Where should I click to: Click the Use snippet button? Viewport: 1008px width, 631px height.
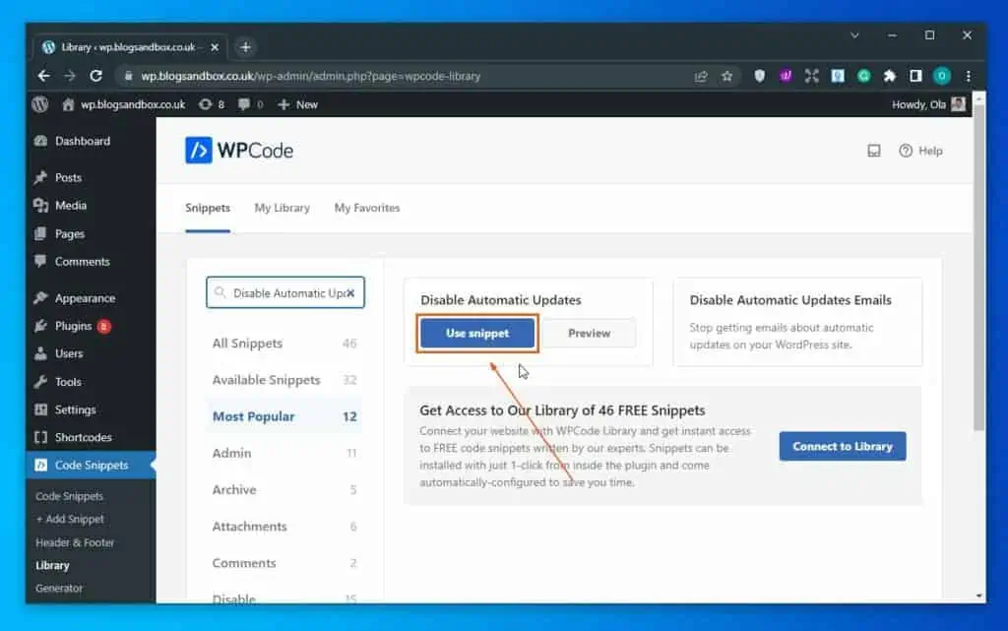[x=476, y=334]
